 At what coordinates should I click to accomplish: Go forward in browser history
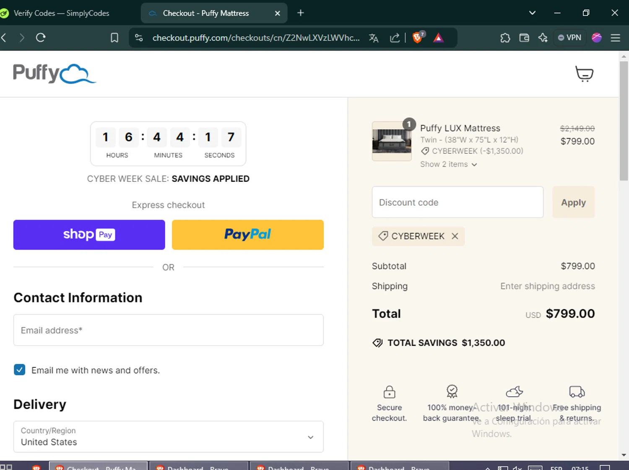[x=22, y=38]
